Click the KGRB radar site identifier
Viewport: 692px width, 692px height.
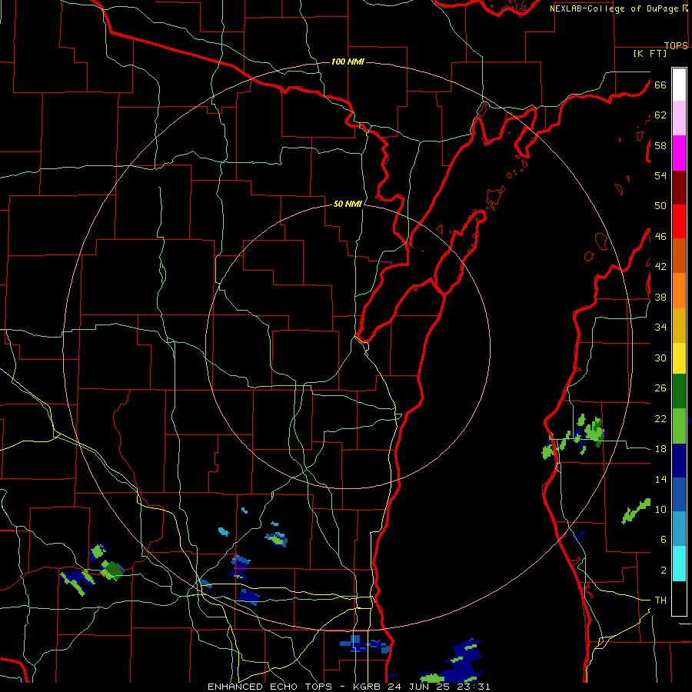pos(368,687)
